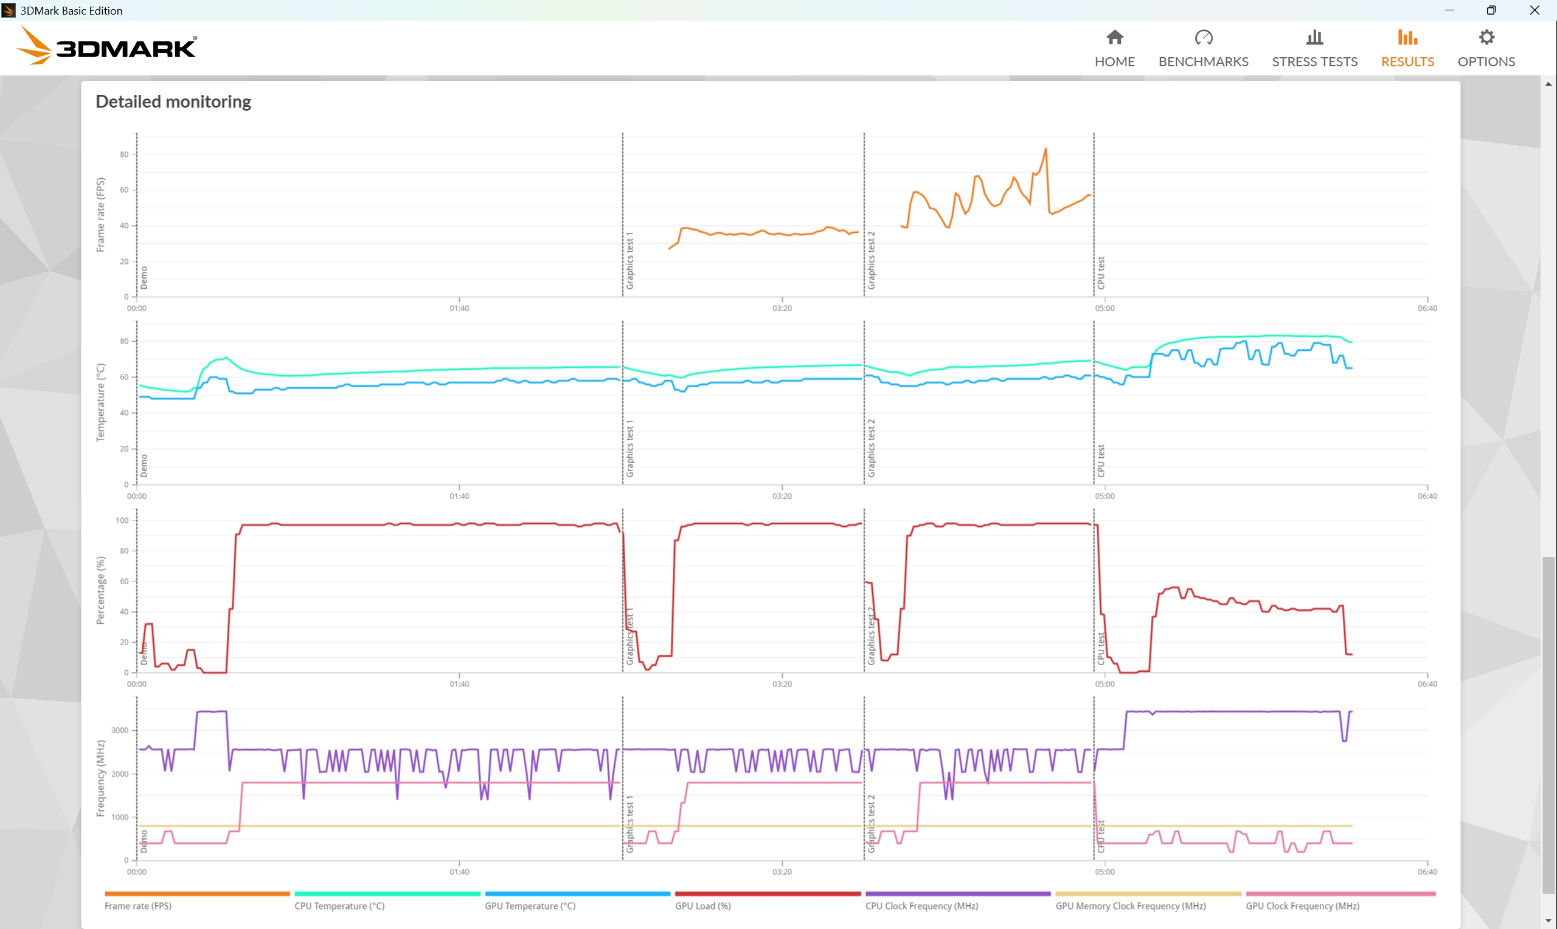Open Stress Tests bar chart icon

(1314, 38)
